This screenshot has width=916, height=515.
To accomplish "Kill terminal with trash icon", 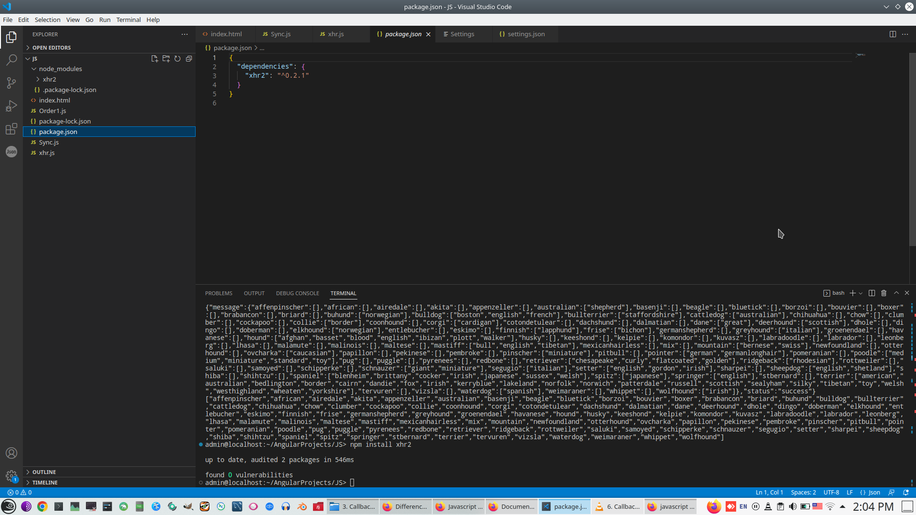I will coord(884,293).
